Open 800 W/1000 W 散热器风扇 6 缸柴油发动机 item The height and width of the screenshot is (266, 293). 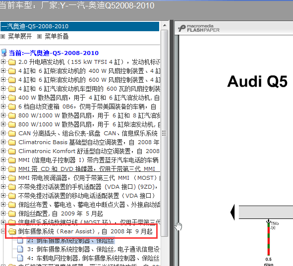click(89, 124)
